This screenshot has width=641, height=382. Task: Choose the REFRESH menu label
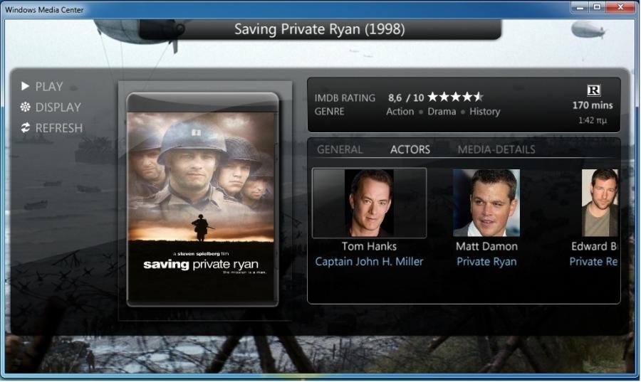[x=59, y=128]
